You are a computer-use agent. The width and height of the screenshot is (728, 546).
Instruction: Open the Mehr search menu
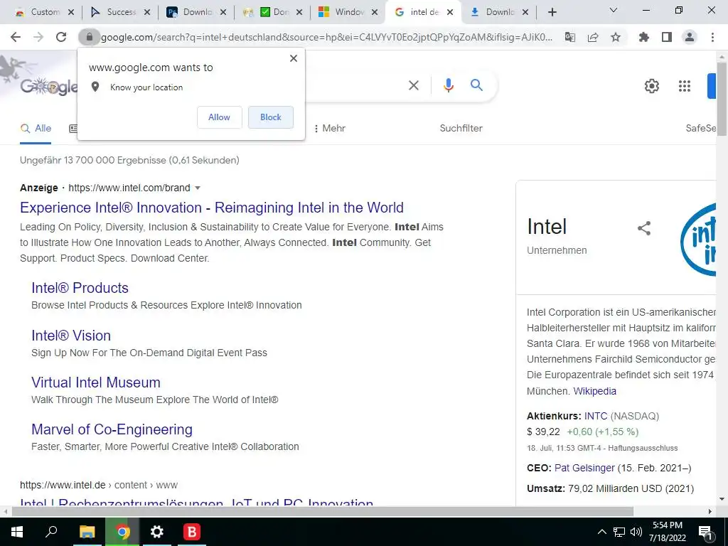(330, 128)
